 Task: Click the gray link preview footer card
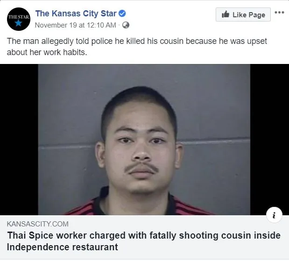pyautogui.click(x=145, y=237)
